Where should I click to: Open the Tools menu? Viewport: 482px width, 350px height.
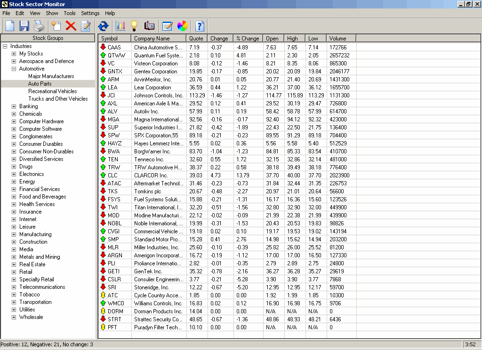70,13
